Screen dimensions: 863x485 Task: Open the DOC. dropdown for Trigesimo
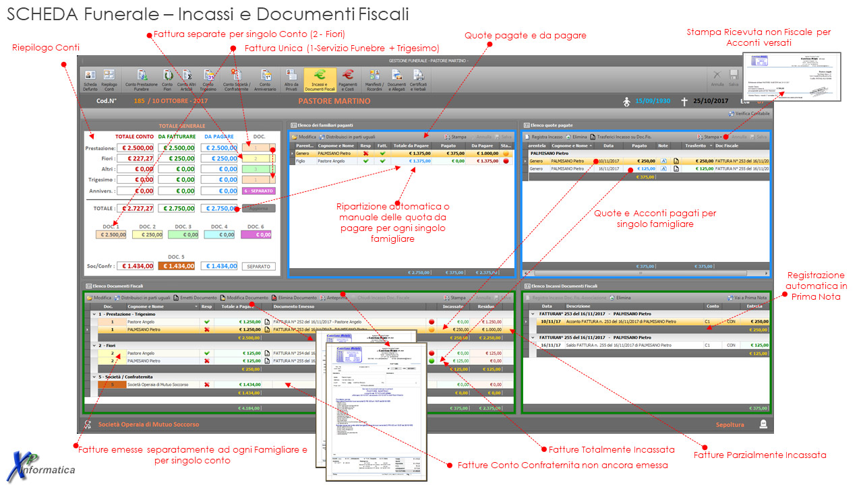(272, 180)
